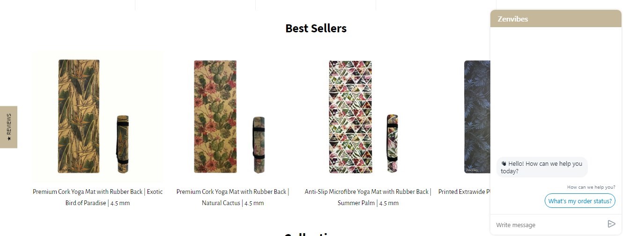Open the Natural Cactus flat mat image
Screen dimensions: 629x236
(215, 117)
